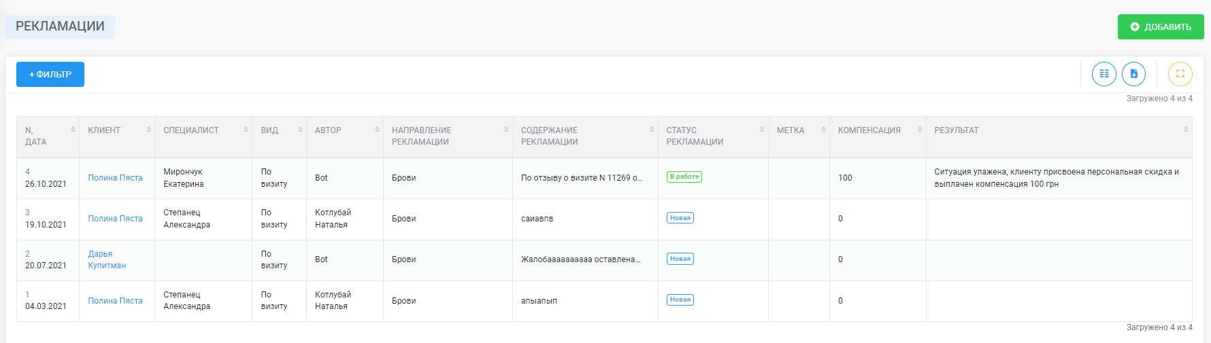This screenshot has width=1211, height=343.
Task: Click the Новая status badge in the 19.10.2021 row
Action: 680,218
